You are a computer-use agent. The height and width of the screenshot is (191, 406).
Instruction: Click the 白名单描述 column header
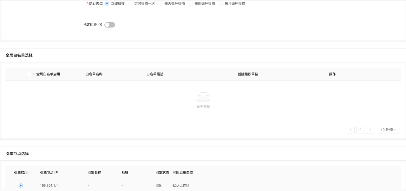[x=155, y=74]
